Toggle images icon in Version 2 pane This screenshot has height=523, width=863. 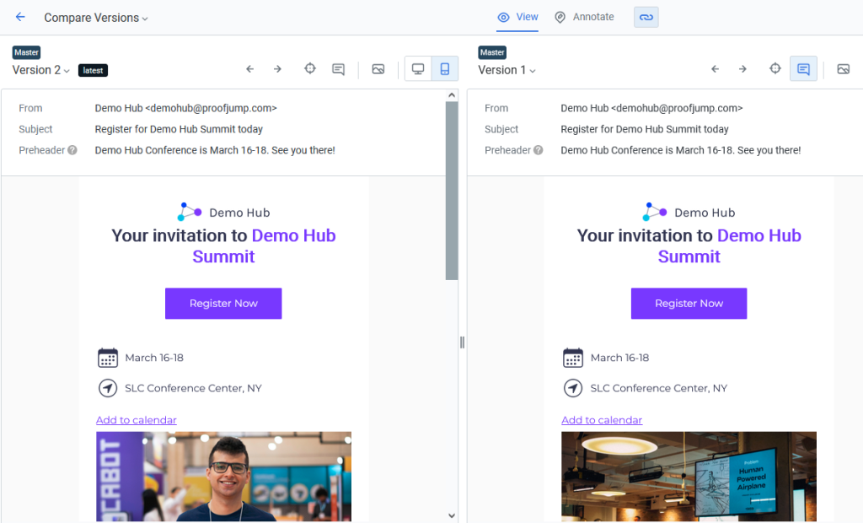378,69
